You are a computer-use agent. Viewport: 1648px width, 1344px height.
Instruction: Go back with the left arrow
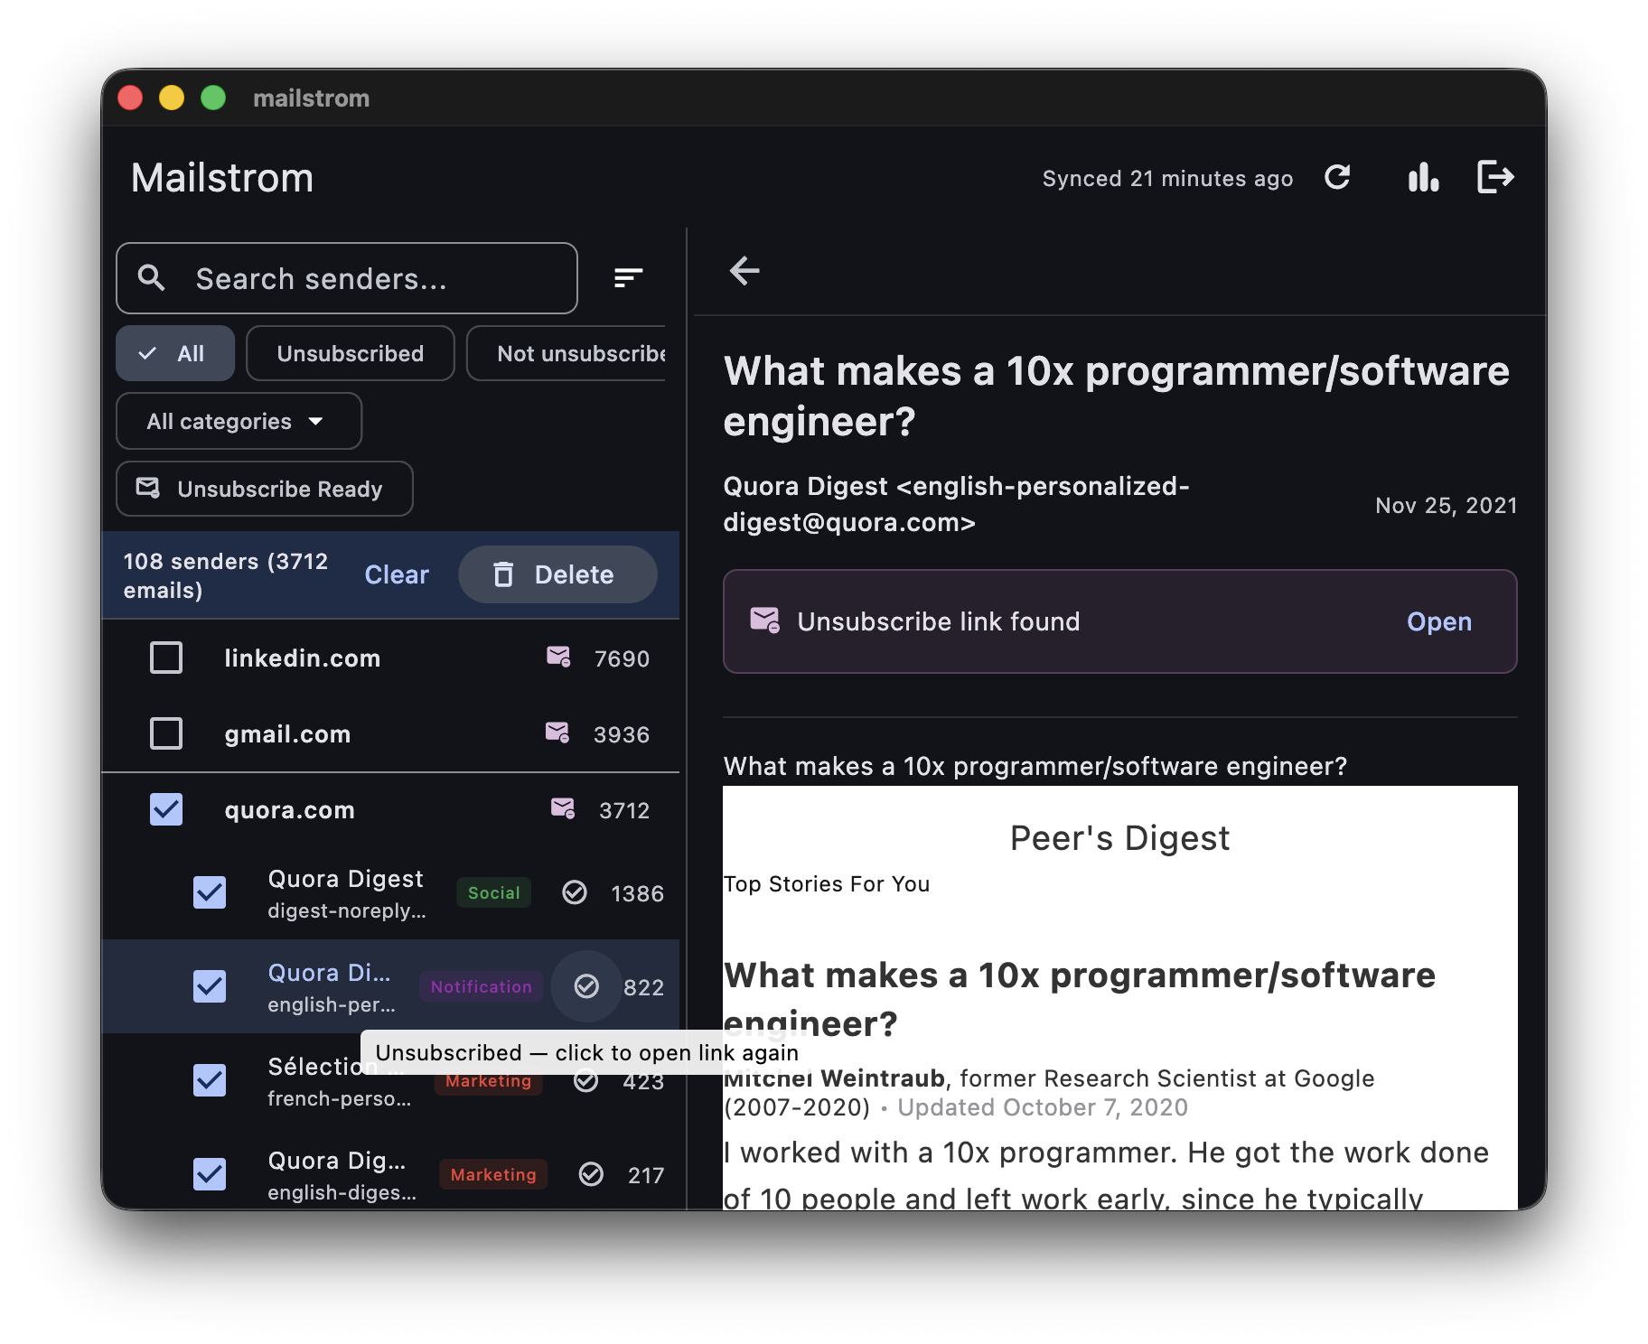click(744, 270)
